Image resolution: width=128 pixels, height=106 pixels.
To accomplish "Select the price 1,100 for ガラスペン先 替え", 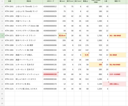I will coord(96,84).
